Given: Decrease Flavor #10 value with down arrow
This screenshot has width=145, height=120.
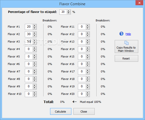Looking at the screenshot, I should pos(35,95).
